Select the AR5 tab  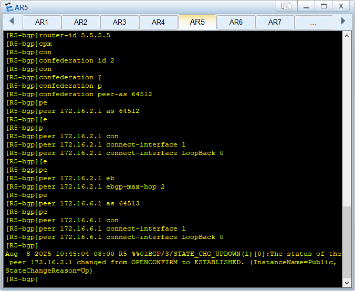197,22
